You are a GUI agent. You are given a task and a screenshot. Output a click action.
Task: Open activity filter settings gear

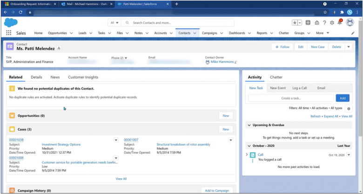(x=349, y=108)
